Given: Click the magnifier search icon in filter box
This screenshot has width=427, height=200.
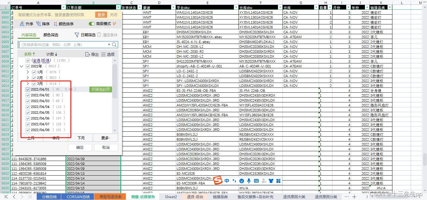Looking at the screenshot, I should (x=114, y=45).
